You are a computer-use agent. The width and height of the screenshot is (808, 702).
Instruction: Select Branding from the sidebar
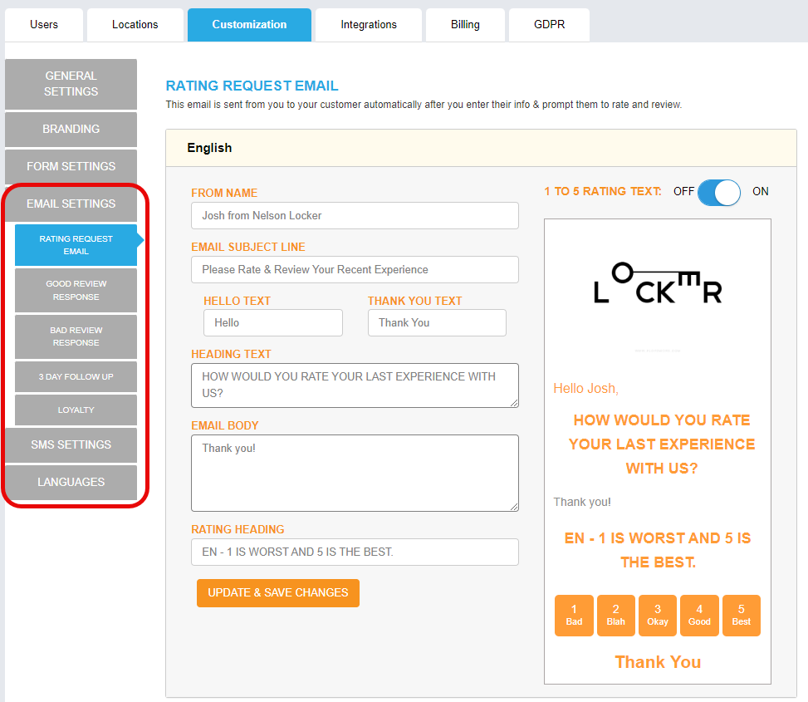click(71, 130)
